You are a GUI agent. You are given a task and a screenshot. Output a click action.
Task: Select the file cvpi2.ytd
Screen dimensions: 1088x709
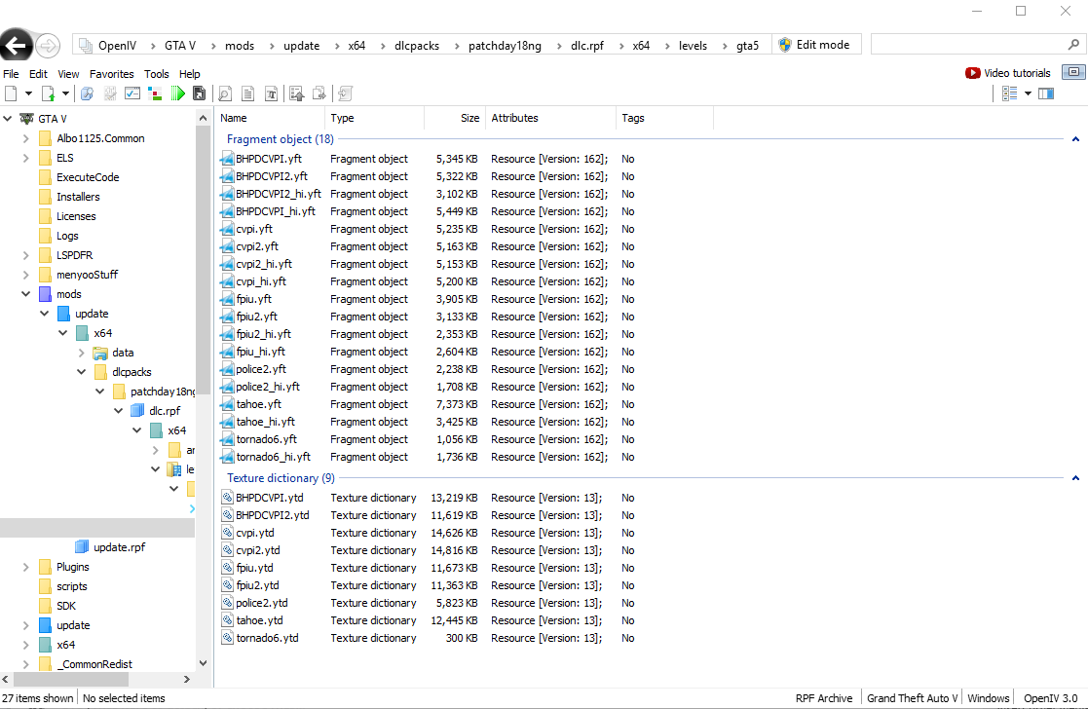click(x=257, y=550)
